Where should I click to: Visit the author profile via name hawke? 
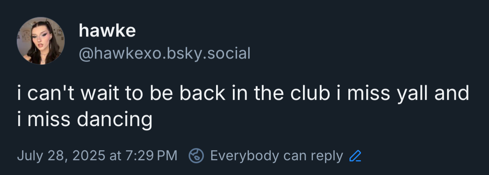[107, 30]
